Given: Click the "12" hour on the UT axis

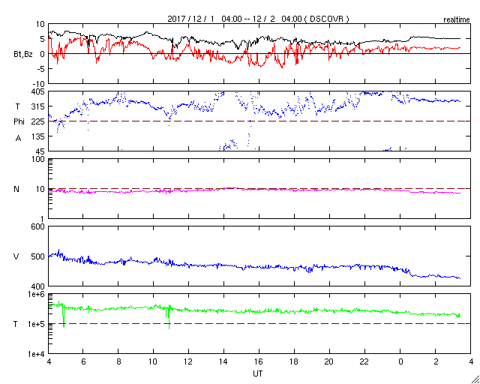Looking at the screenshot, I should pos(189,361).
